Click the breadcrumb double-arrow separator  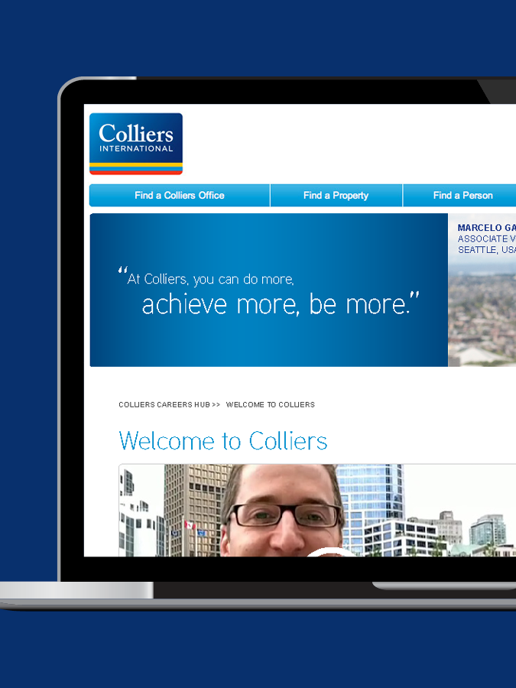[216, 404]
